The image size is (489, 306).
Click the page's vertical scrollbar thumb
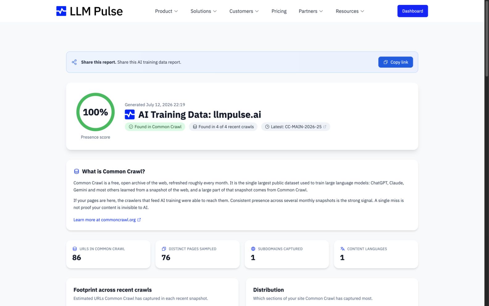tap(487, 39)
